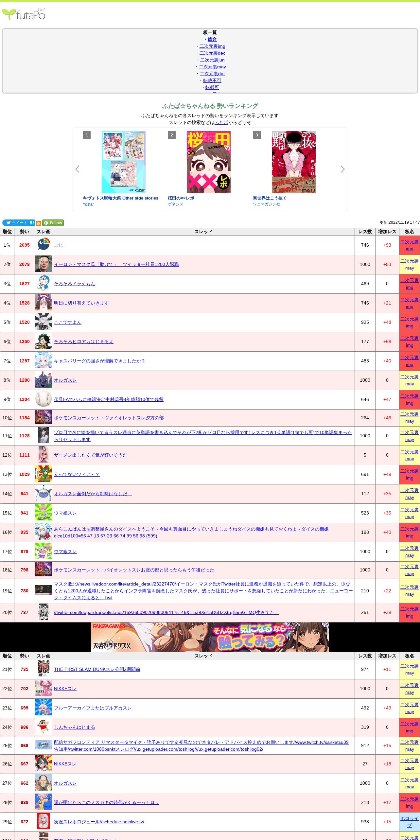Open thread しんちゃんはじまる

74,727
